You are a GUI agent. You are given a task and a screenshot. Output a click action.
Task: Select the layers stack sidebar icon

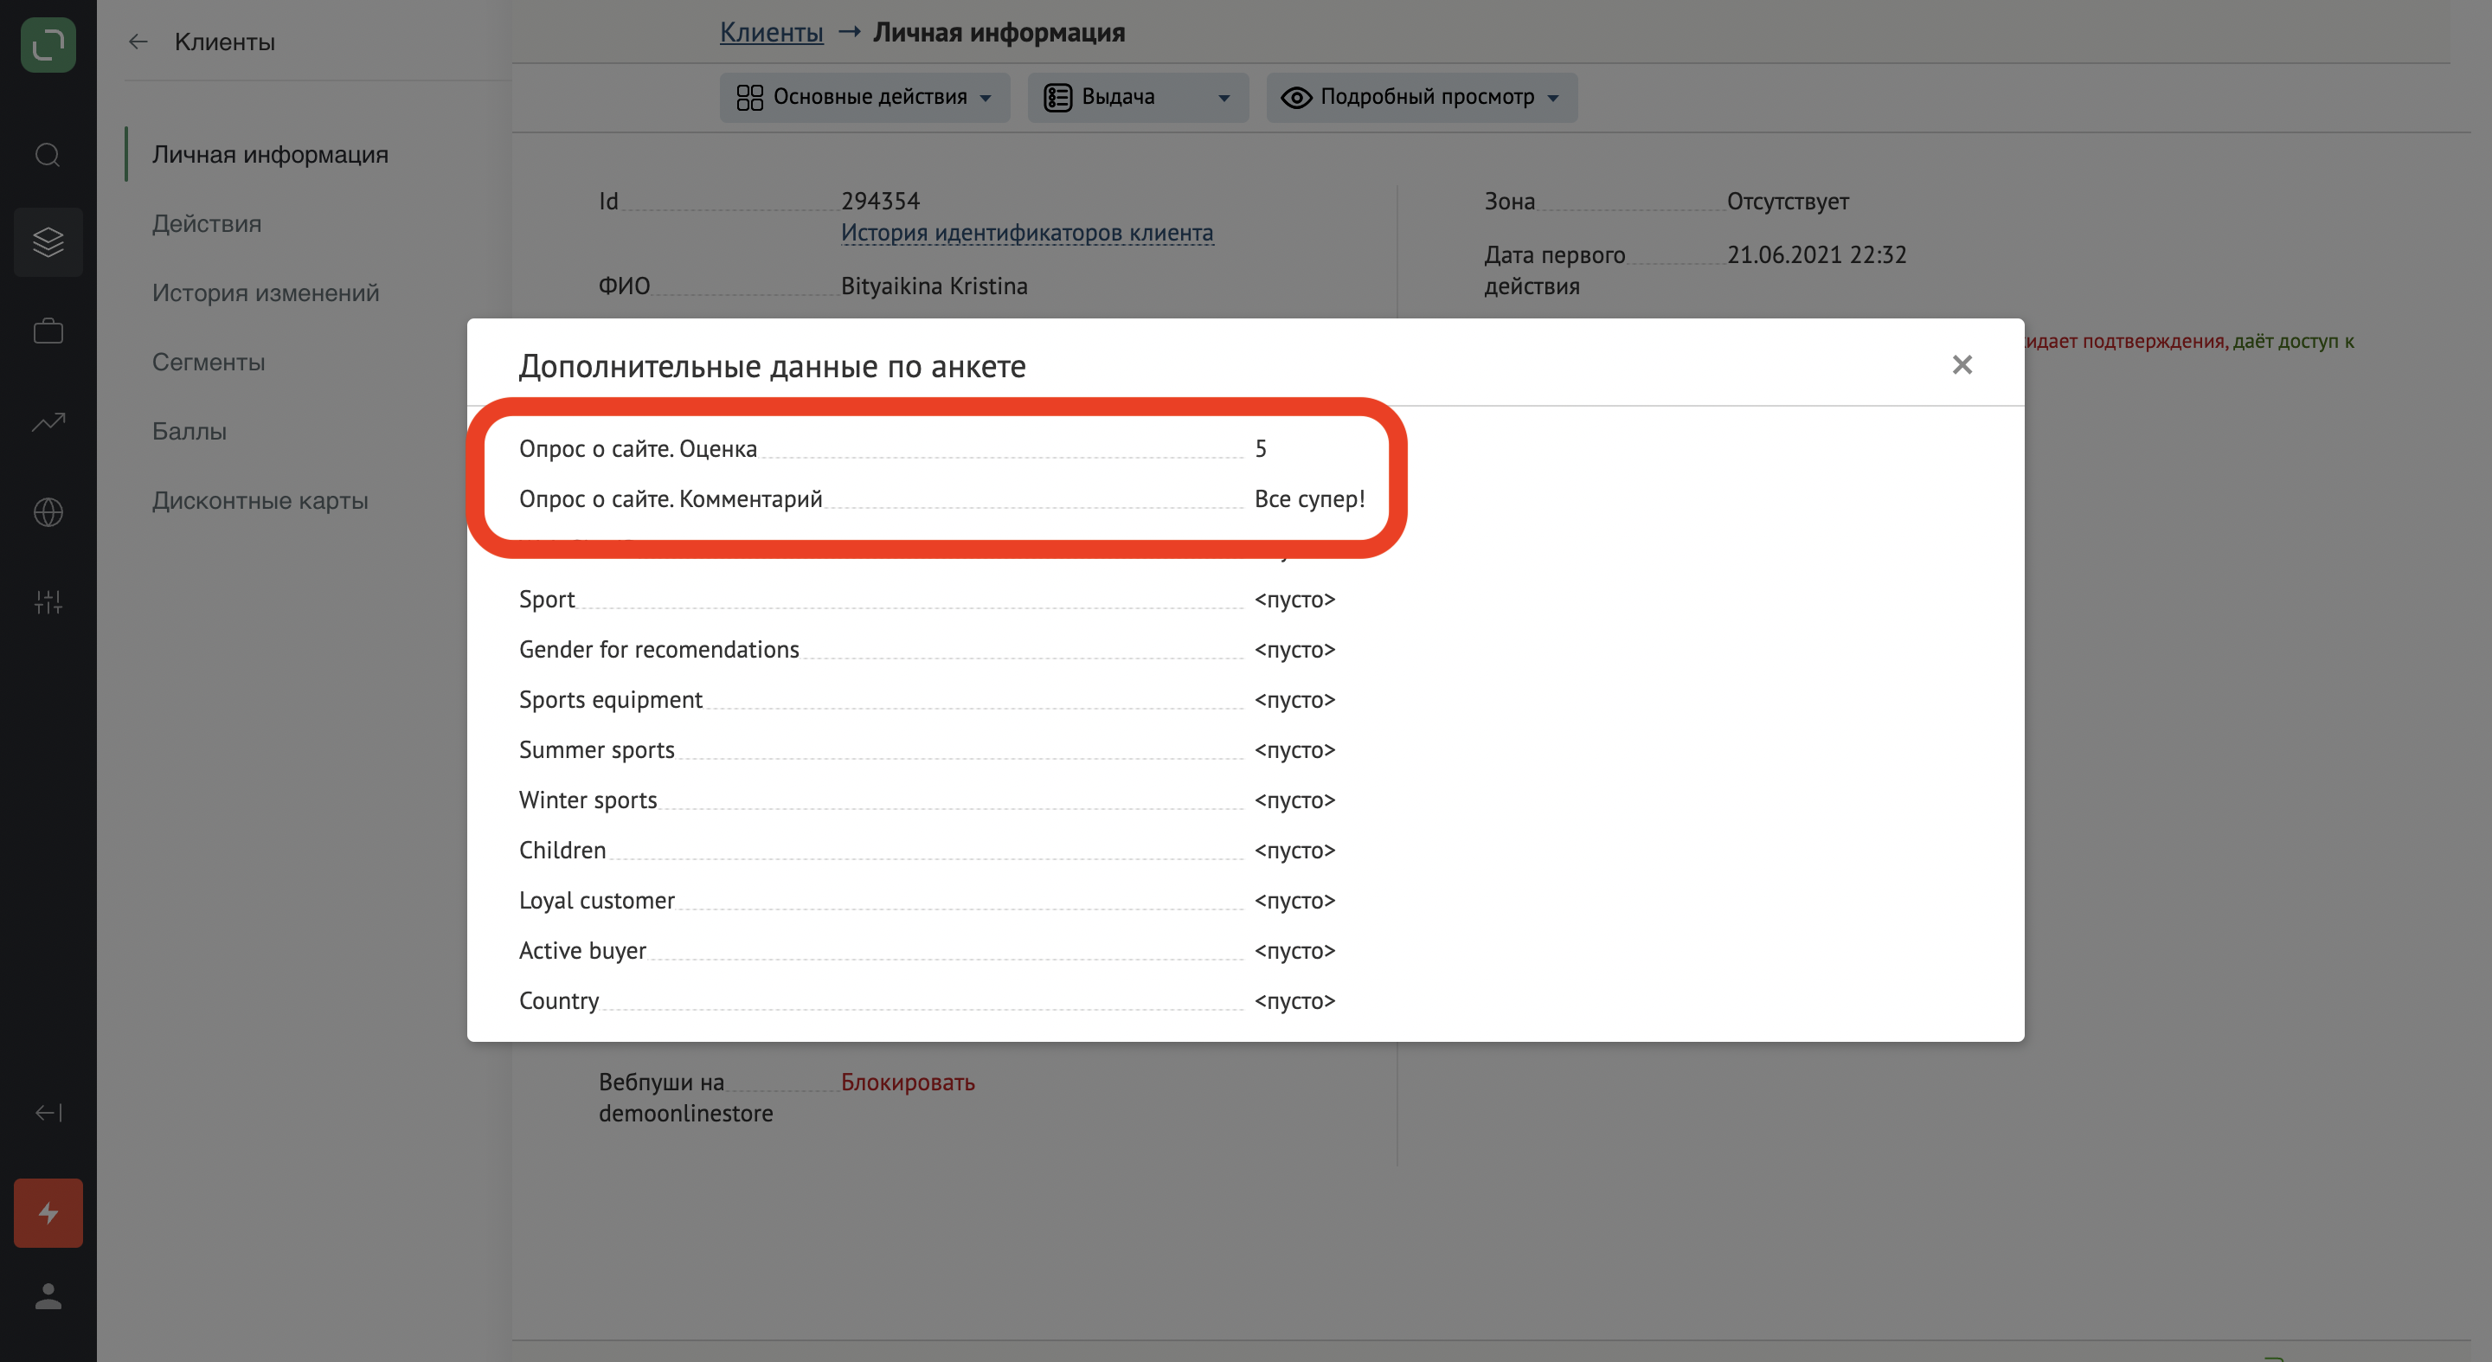pos(48,241)
